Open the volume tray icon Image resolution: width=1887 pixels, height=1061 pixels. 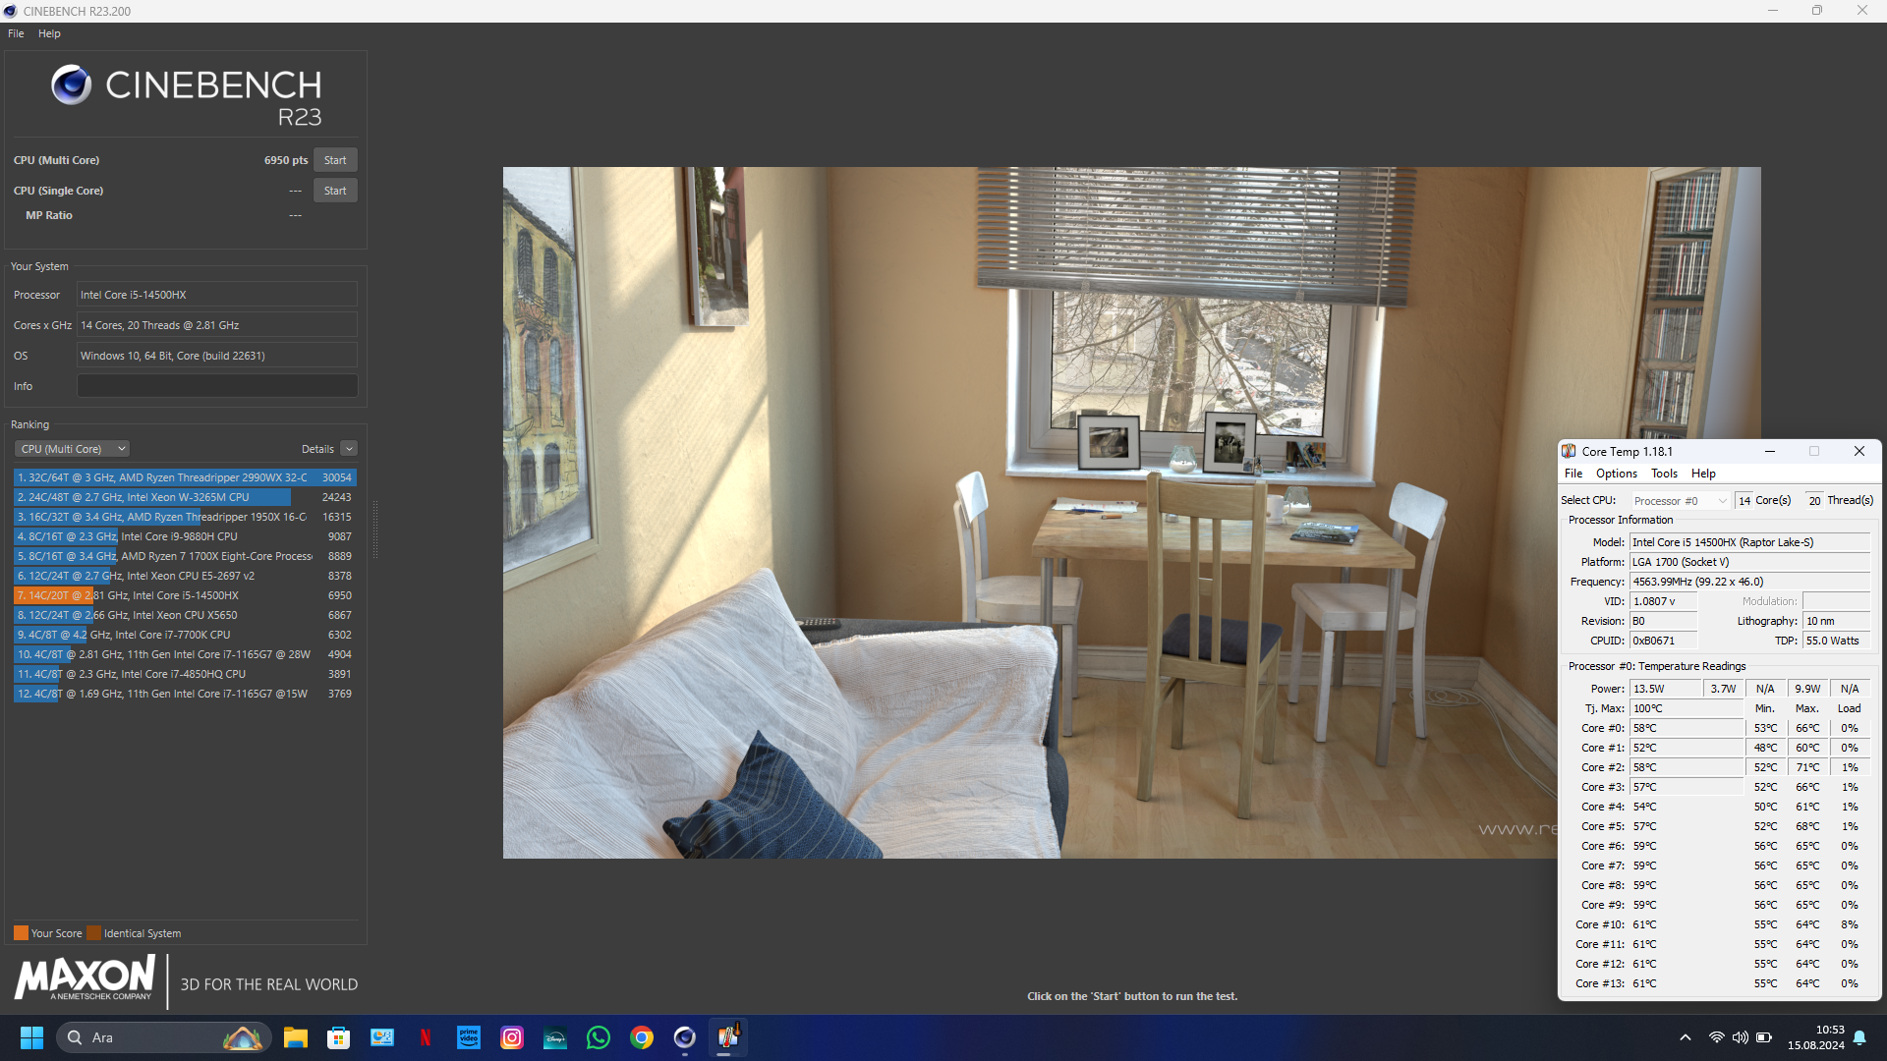(x=1741, y=1037)
